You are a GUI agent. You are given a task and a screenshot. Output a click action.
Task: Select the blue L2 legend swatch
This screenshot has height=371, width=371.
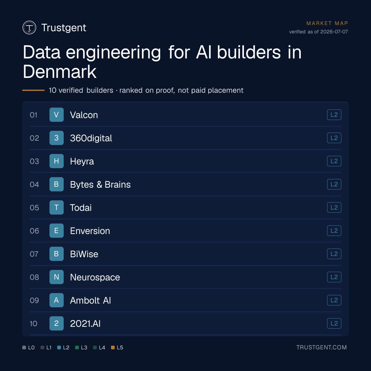[59, 348]
